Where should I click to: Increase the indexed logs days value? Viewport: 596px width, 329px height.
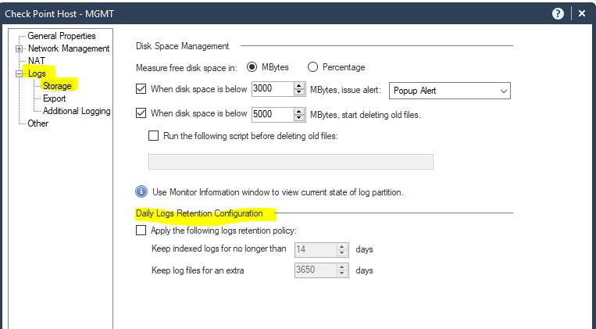[x=342, y=246]
